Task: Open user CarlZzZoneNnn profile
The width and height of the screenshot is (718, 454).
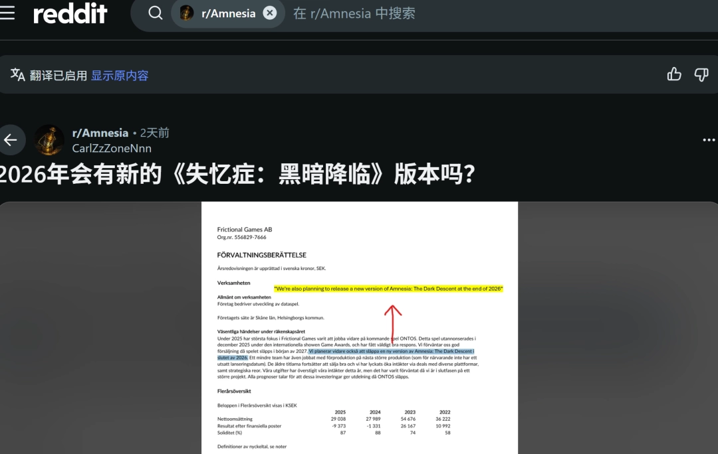Action: pyautogui.click(x=112, y=148)
